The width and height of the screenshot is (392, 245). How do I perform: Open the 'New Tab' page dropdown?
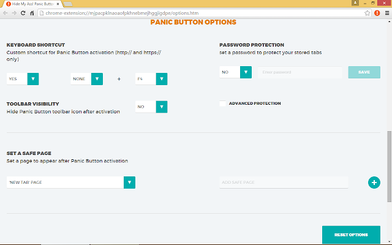129,183
